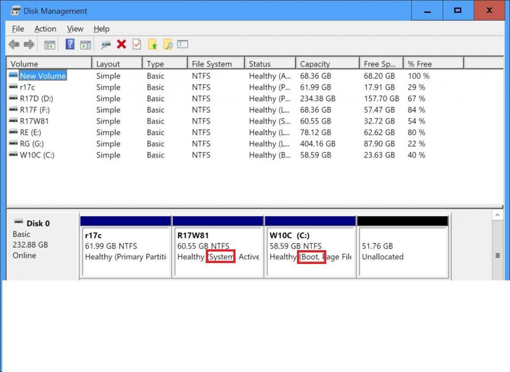Click the yellow page with green arrow icon
510x372 pixels.
click(x=152, y=44)
